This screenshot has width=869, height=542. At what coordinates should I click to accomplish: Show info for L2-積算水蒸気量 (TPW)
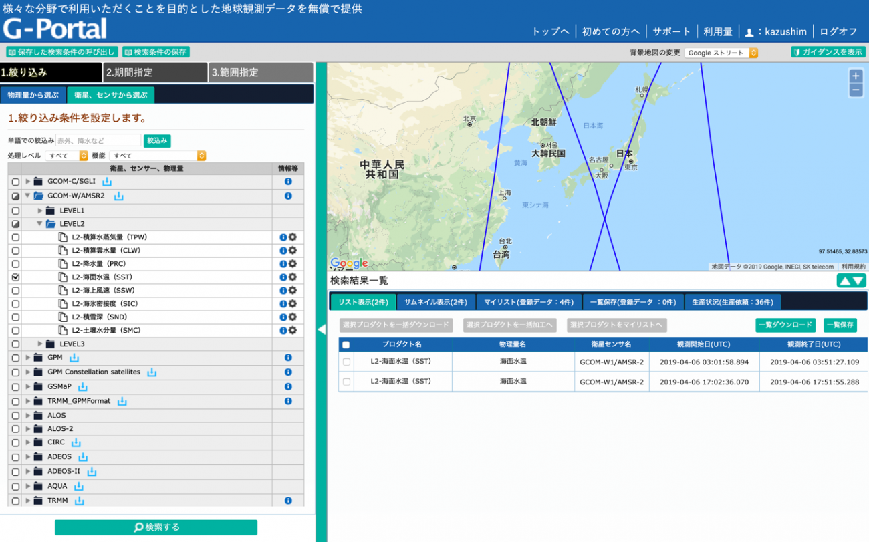(283, 237)
